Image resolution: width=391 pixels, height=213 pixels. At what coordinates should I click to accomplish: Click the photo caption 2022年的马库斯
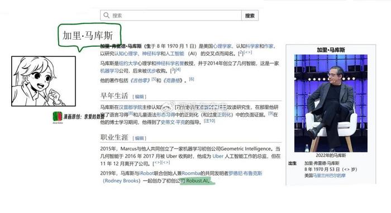[x=331, y=155]
